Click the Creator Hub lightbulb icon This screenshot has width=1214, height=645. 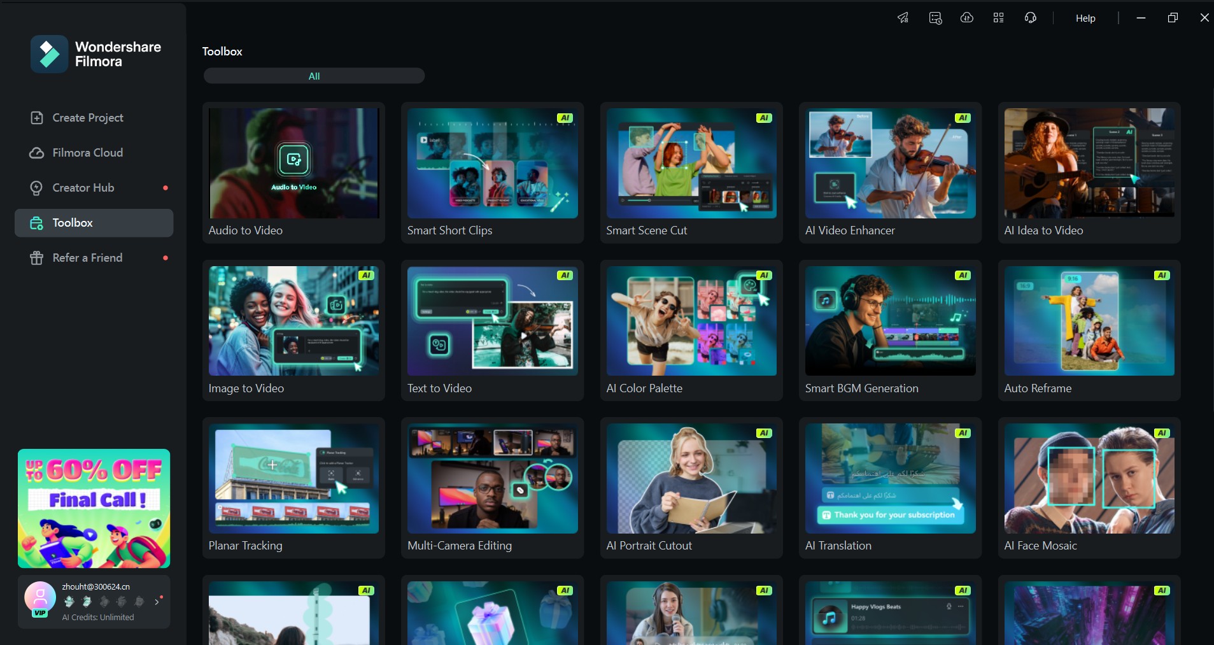coord(37,188)
